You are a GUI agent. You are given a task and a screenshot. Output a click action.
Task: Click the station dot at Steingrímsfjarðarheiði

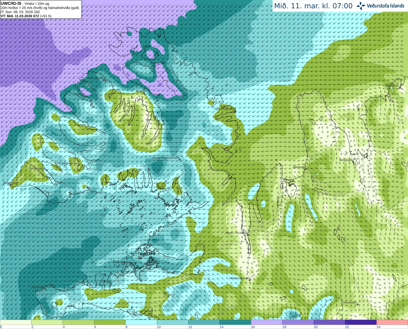[180, 159]
